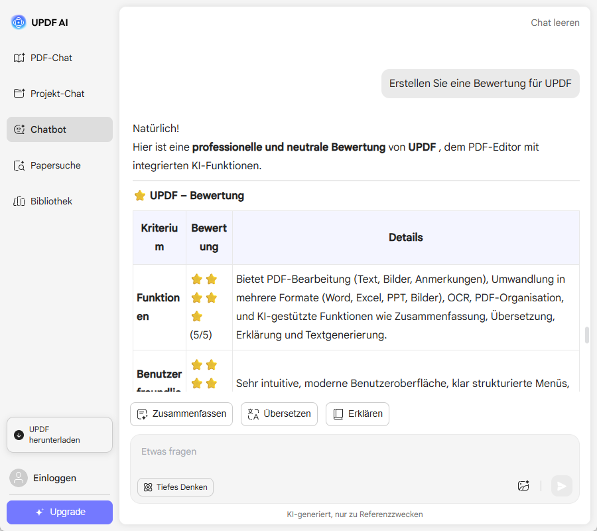Click the Chatbot face icon

(x=19, y=129)
